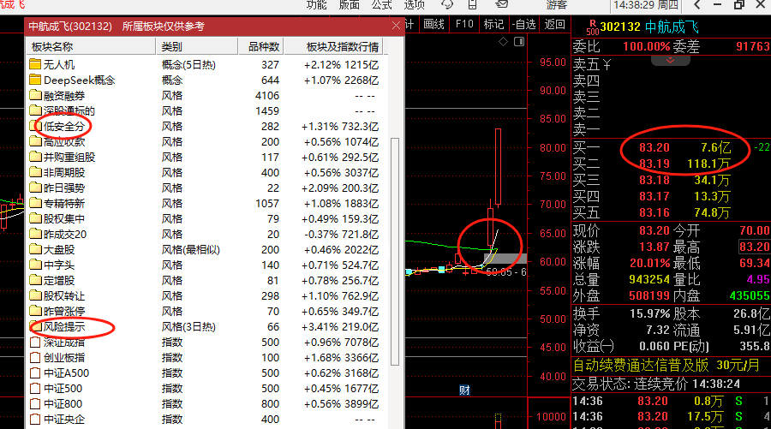Open the 非周期股 folder icon
The width and height of the screenshot is (771, 429).
point(35,172)
